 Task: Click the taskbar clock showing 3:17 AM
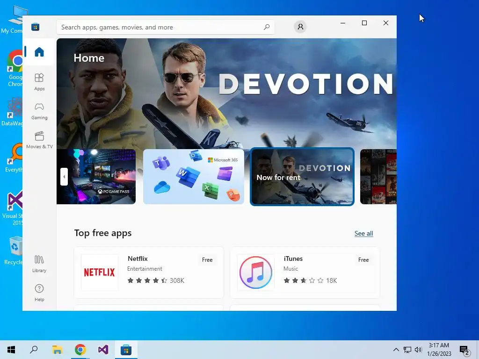439,350
